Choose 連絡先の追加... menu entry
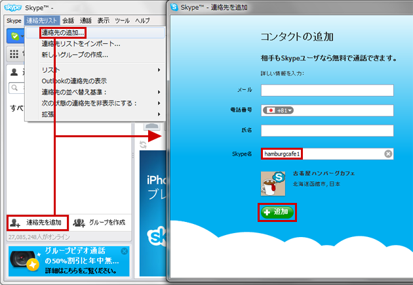This screenshot has height=285, width=413. coord(95,33)
